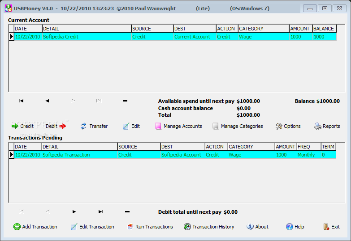This screenshot has height=241, width=351.
Task: Open Transfer via its label
Action: point(99,126)
